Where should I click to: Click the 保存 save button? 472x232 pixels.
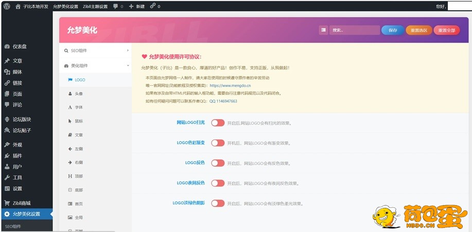pyautogui.click(x=393, y=30)
